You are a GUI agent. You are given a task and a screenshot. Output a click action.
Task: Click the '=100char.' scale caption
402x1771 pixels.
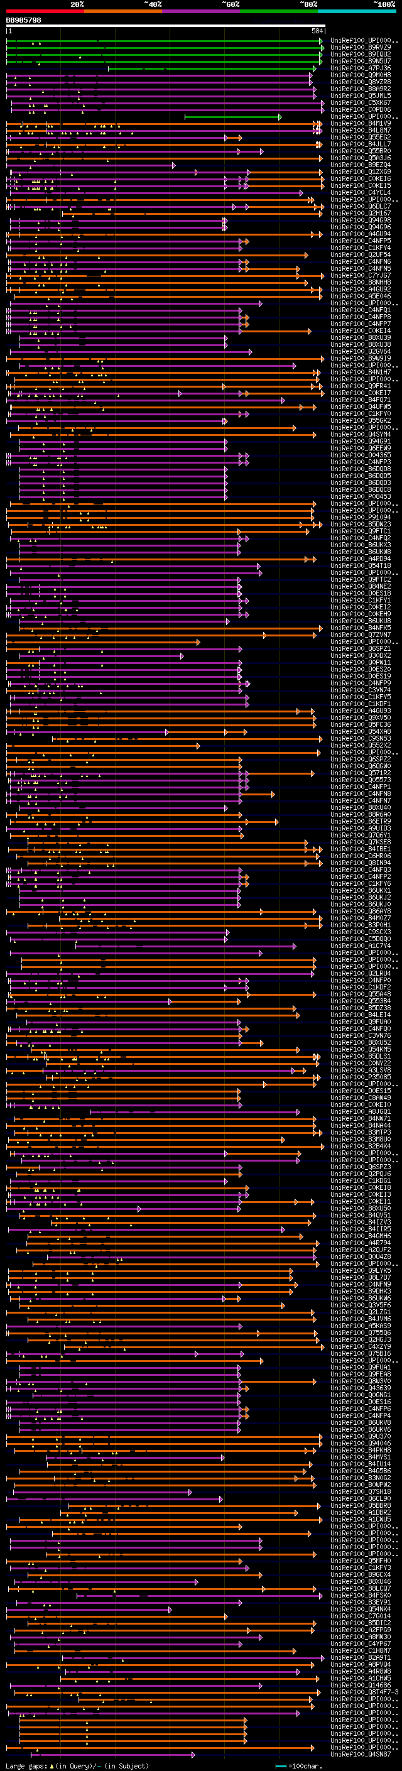click(x=305, y=1765)
